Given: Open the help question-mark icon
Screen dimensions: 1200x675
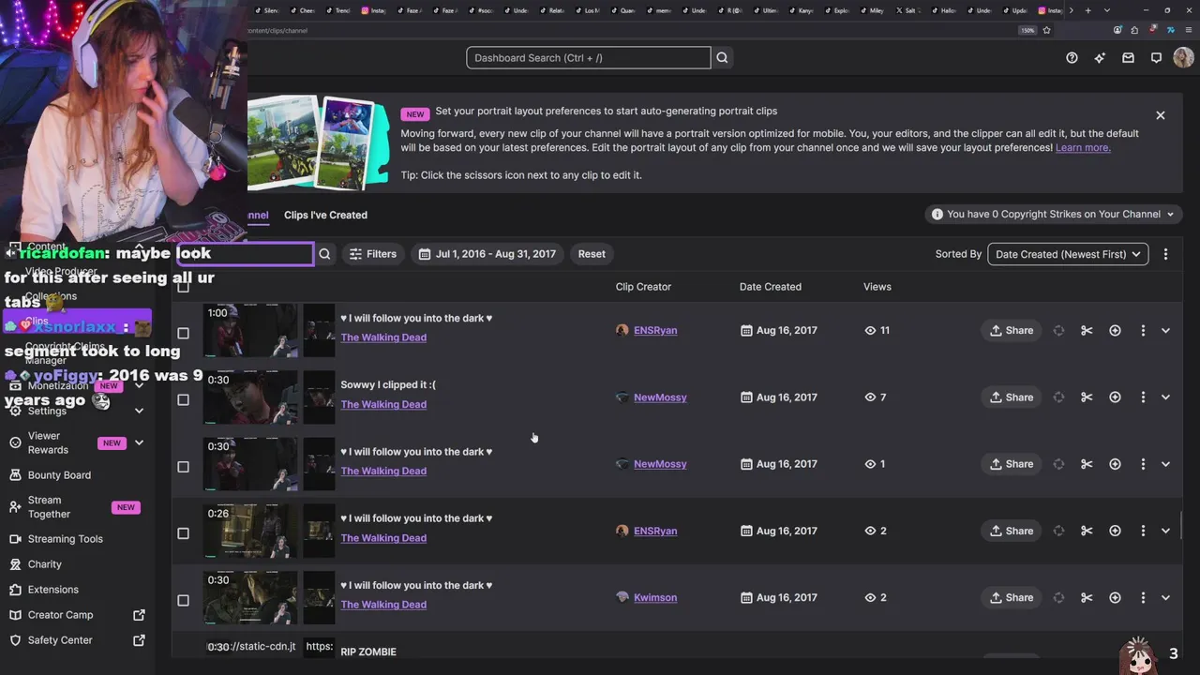Looking at the screenshot, I should pos(1072,58).
